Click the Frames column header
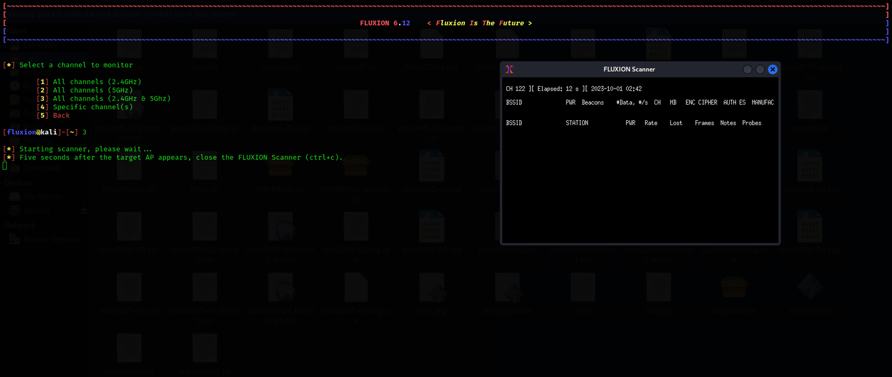Image resolution: width=892 pixels, height=377 pixels. [704, 124]
